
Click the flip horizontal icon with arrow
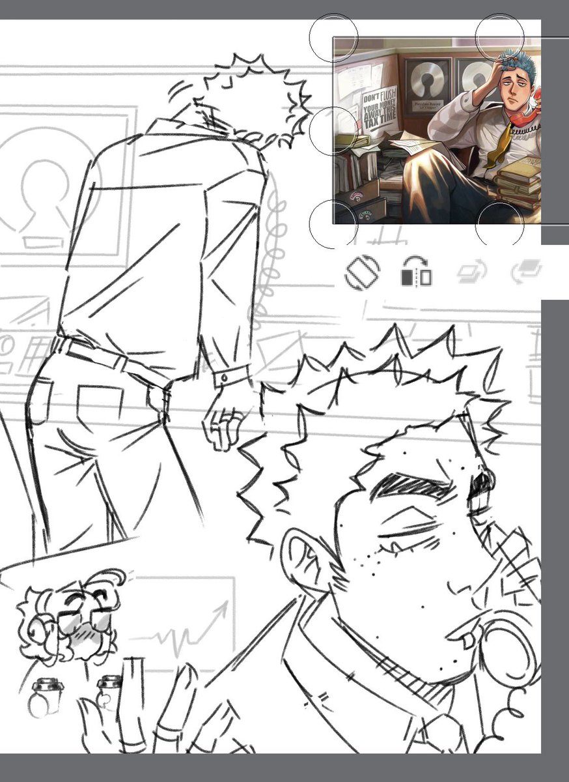(416, 272)
